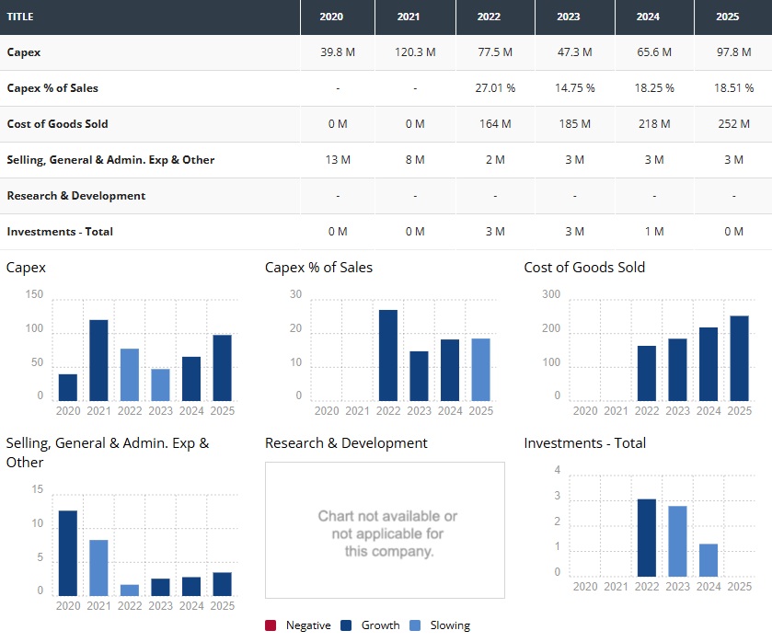The width and height of the screenshot is (772, 642).
Task: Click the Capex % of Sales chart title
Action: [318, 268]
